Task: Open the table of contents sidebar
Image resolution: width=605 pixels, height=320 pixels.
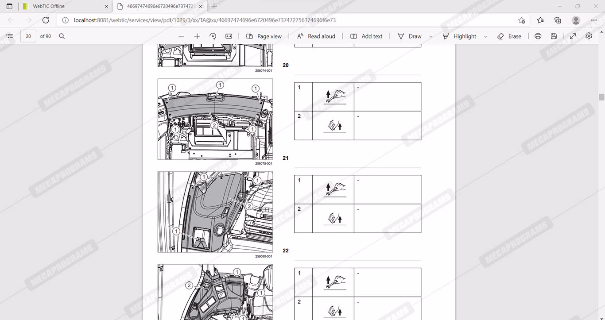Action: (10, 36)
